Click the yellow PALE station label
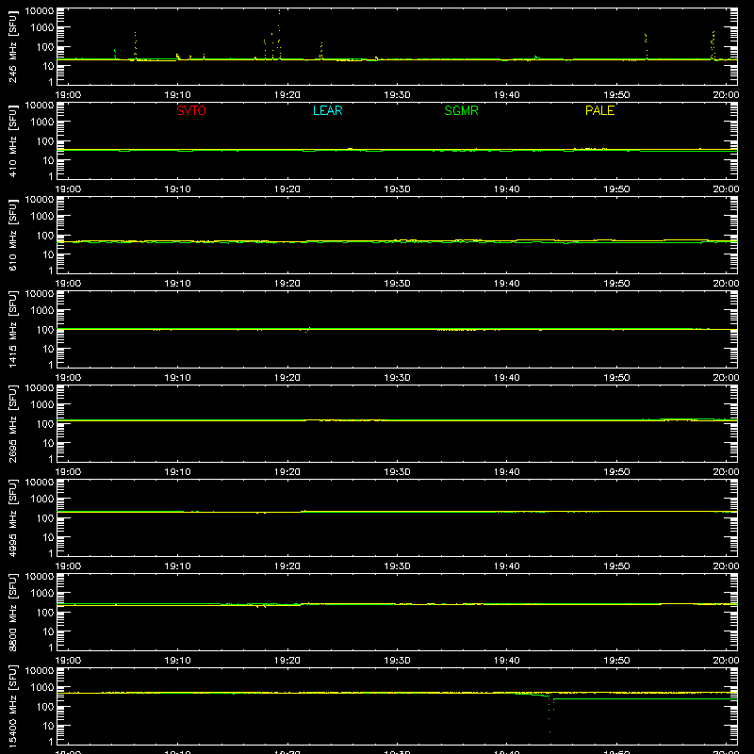Viewport: 754px width, 754px height. 599,110
